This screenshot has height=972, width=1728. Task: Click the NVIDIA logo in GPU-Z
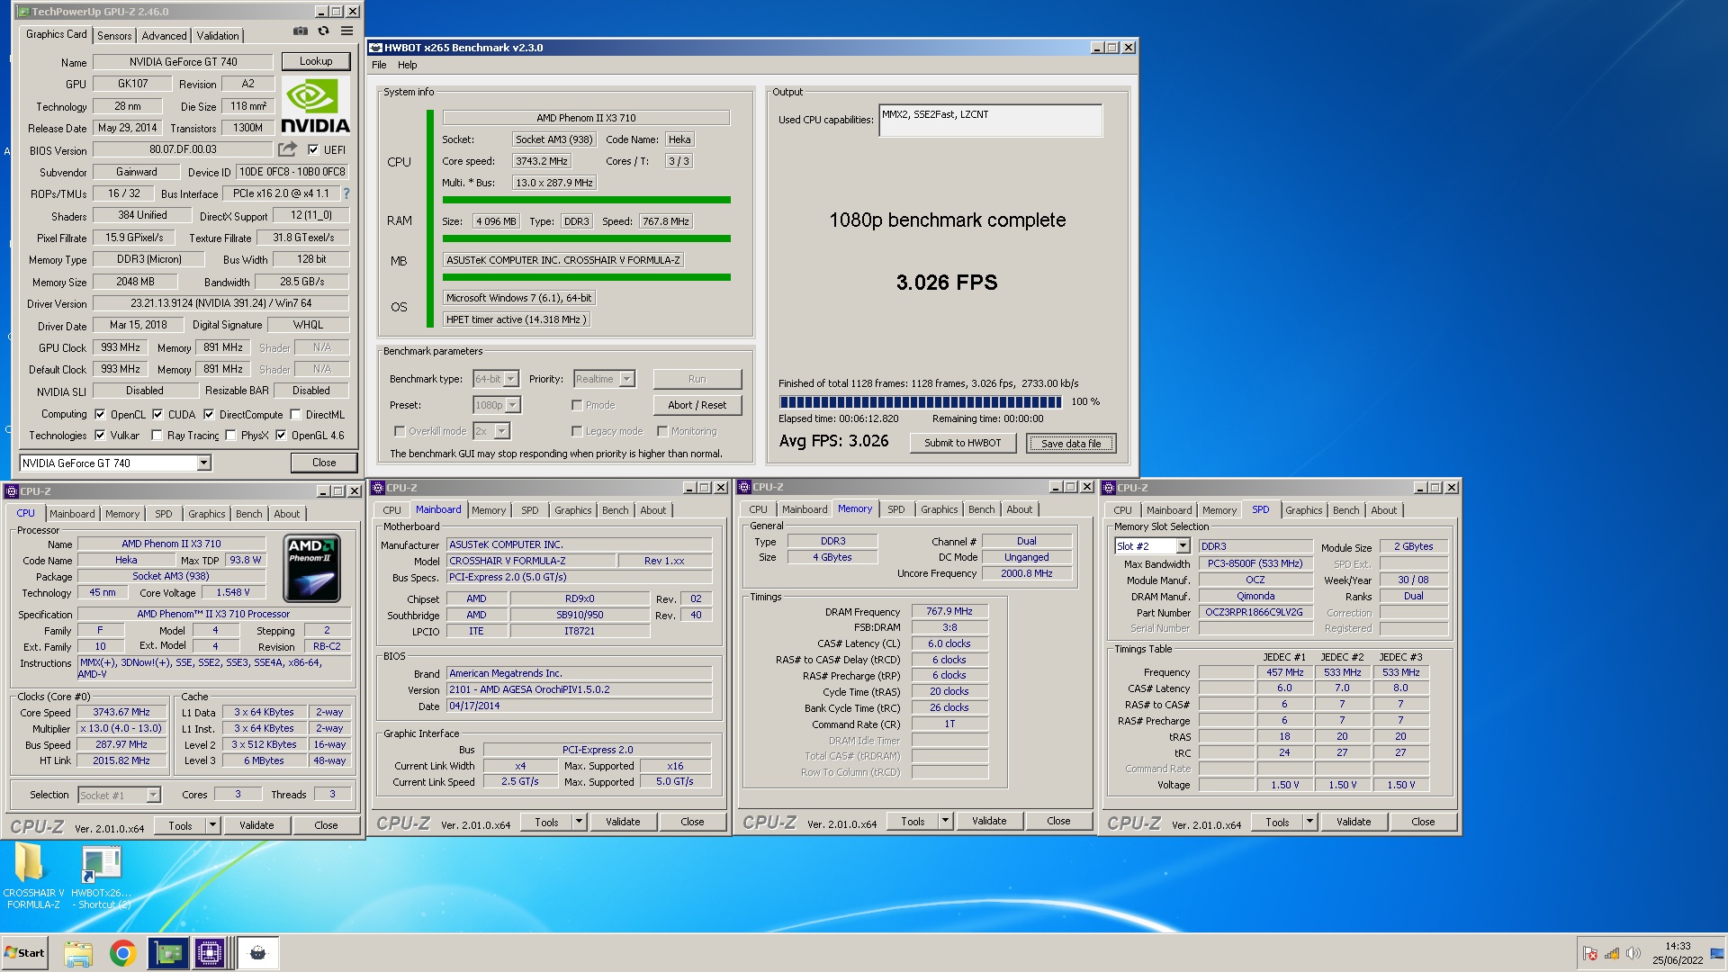(x=315, y=105)
